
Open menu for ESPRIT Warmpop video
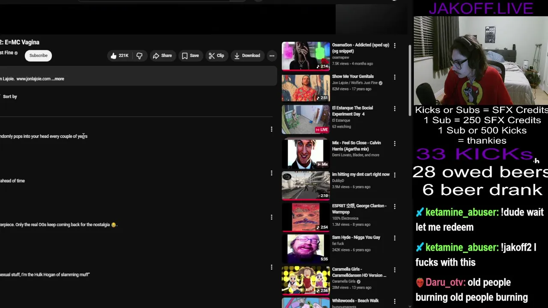pyautogui.click(x=395, y=207)
